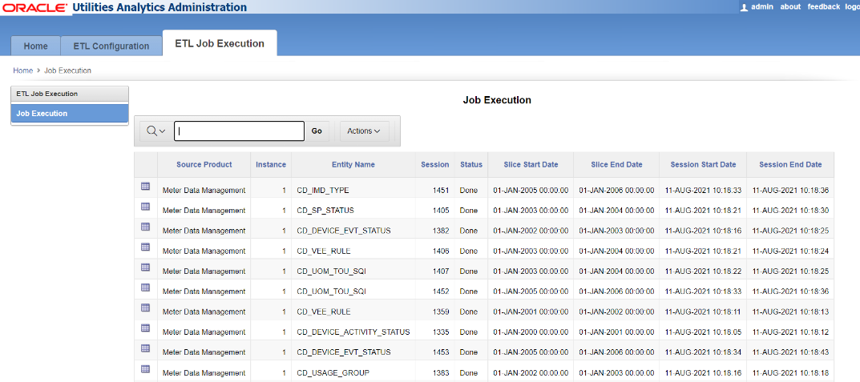
Task: Open detail icon for CD_DEVICE_ACTIVITY_STATUS row
Action: click(x=145, y=328)
